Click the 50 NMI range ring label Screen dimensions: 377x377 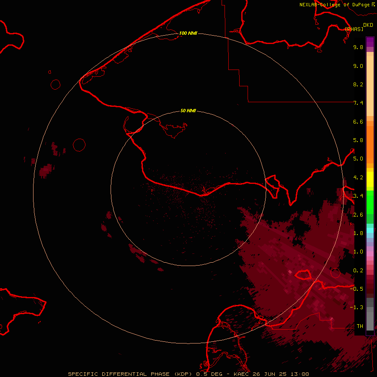coord(188,111)
